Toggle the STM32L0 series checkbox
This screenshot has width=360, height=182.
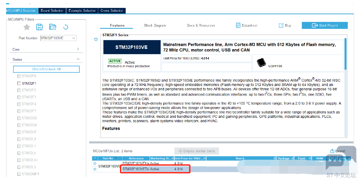point(19,139)
